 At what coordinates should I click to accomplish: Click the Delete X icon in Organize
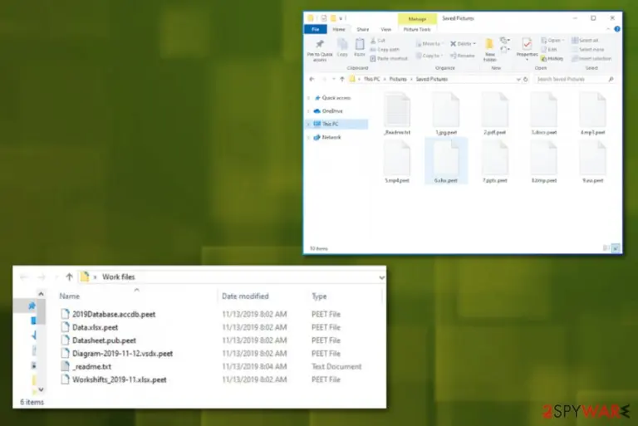tap(454, 43)
